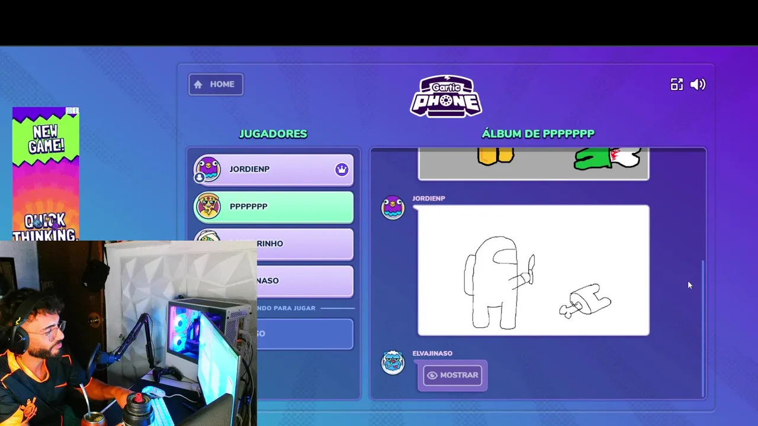Open the Gartic Phone logo
This screenshot has height=426, width=758.
pyautogui.click(x=446, y=96)
